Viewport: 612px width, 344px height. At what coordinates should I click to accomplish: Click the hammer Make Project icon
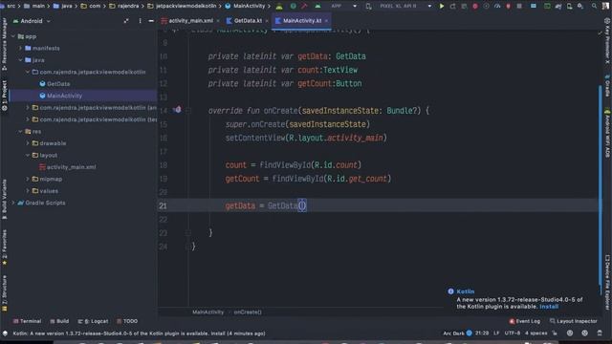coord(304,7)
